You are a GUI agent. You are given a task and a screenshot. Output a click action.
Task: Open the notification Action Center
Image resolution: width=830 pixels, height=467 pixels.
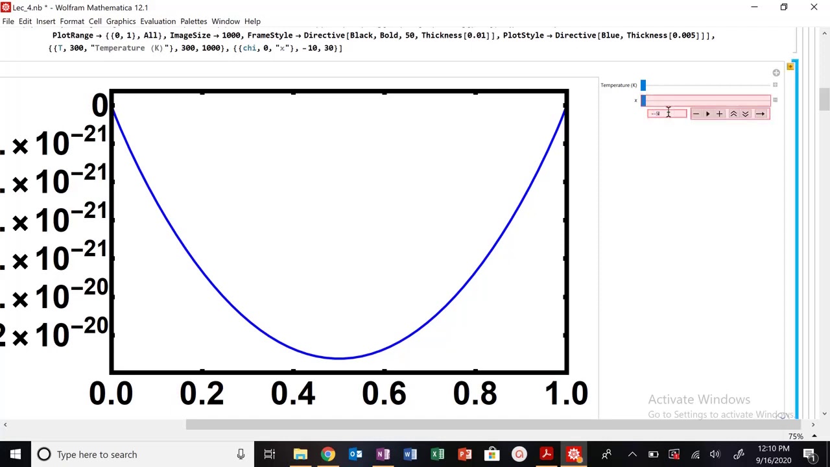(x=809, y=454)
